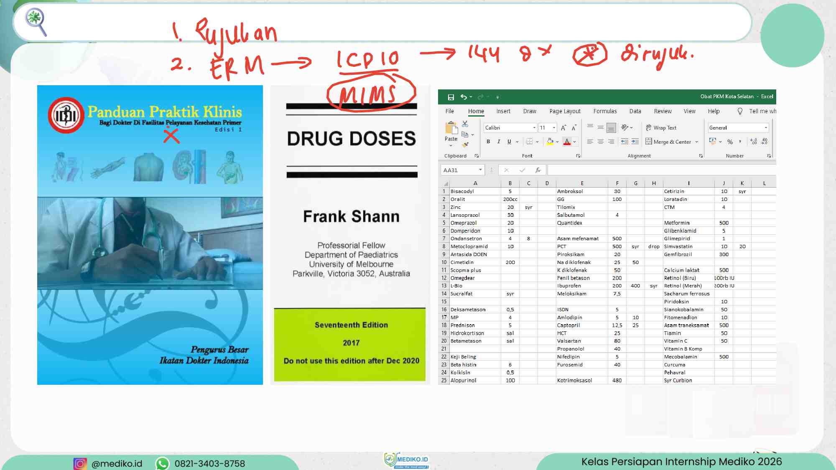
Task: Click the Insert Function fx icon
Action: [x=538, y=170]
